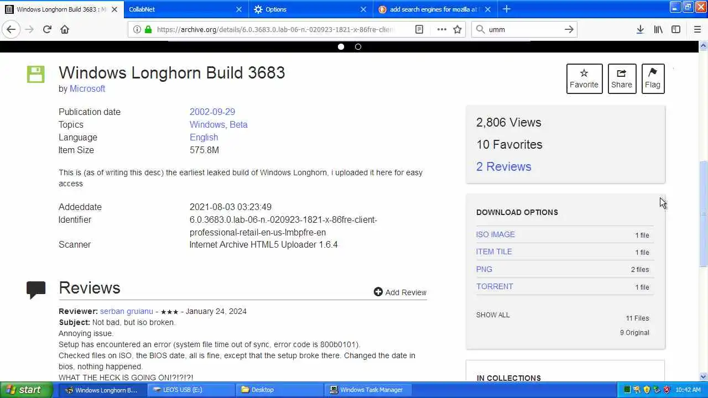Click the page vertical scrollbar thumb

click(x=703, y=213)
